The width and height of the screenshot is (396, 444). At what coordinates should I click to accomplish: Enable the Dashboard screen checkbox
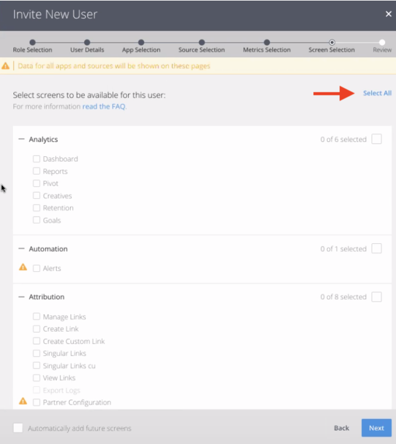(x=37, y=159)
